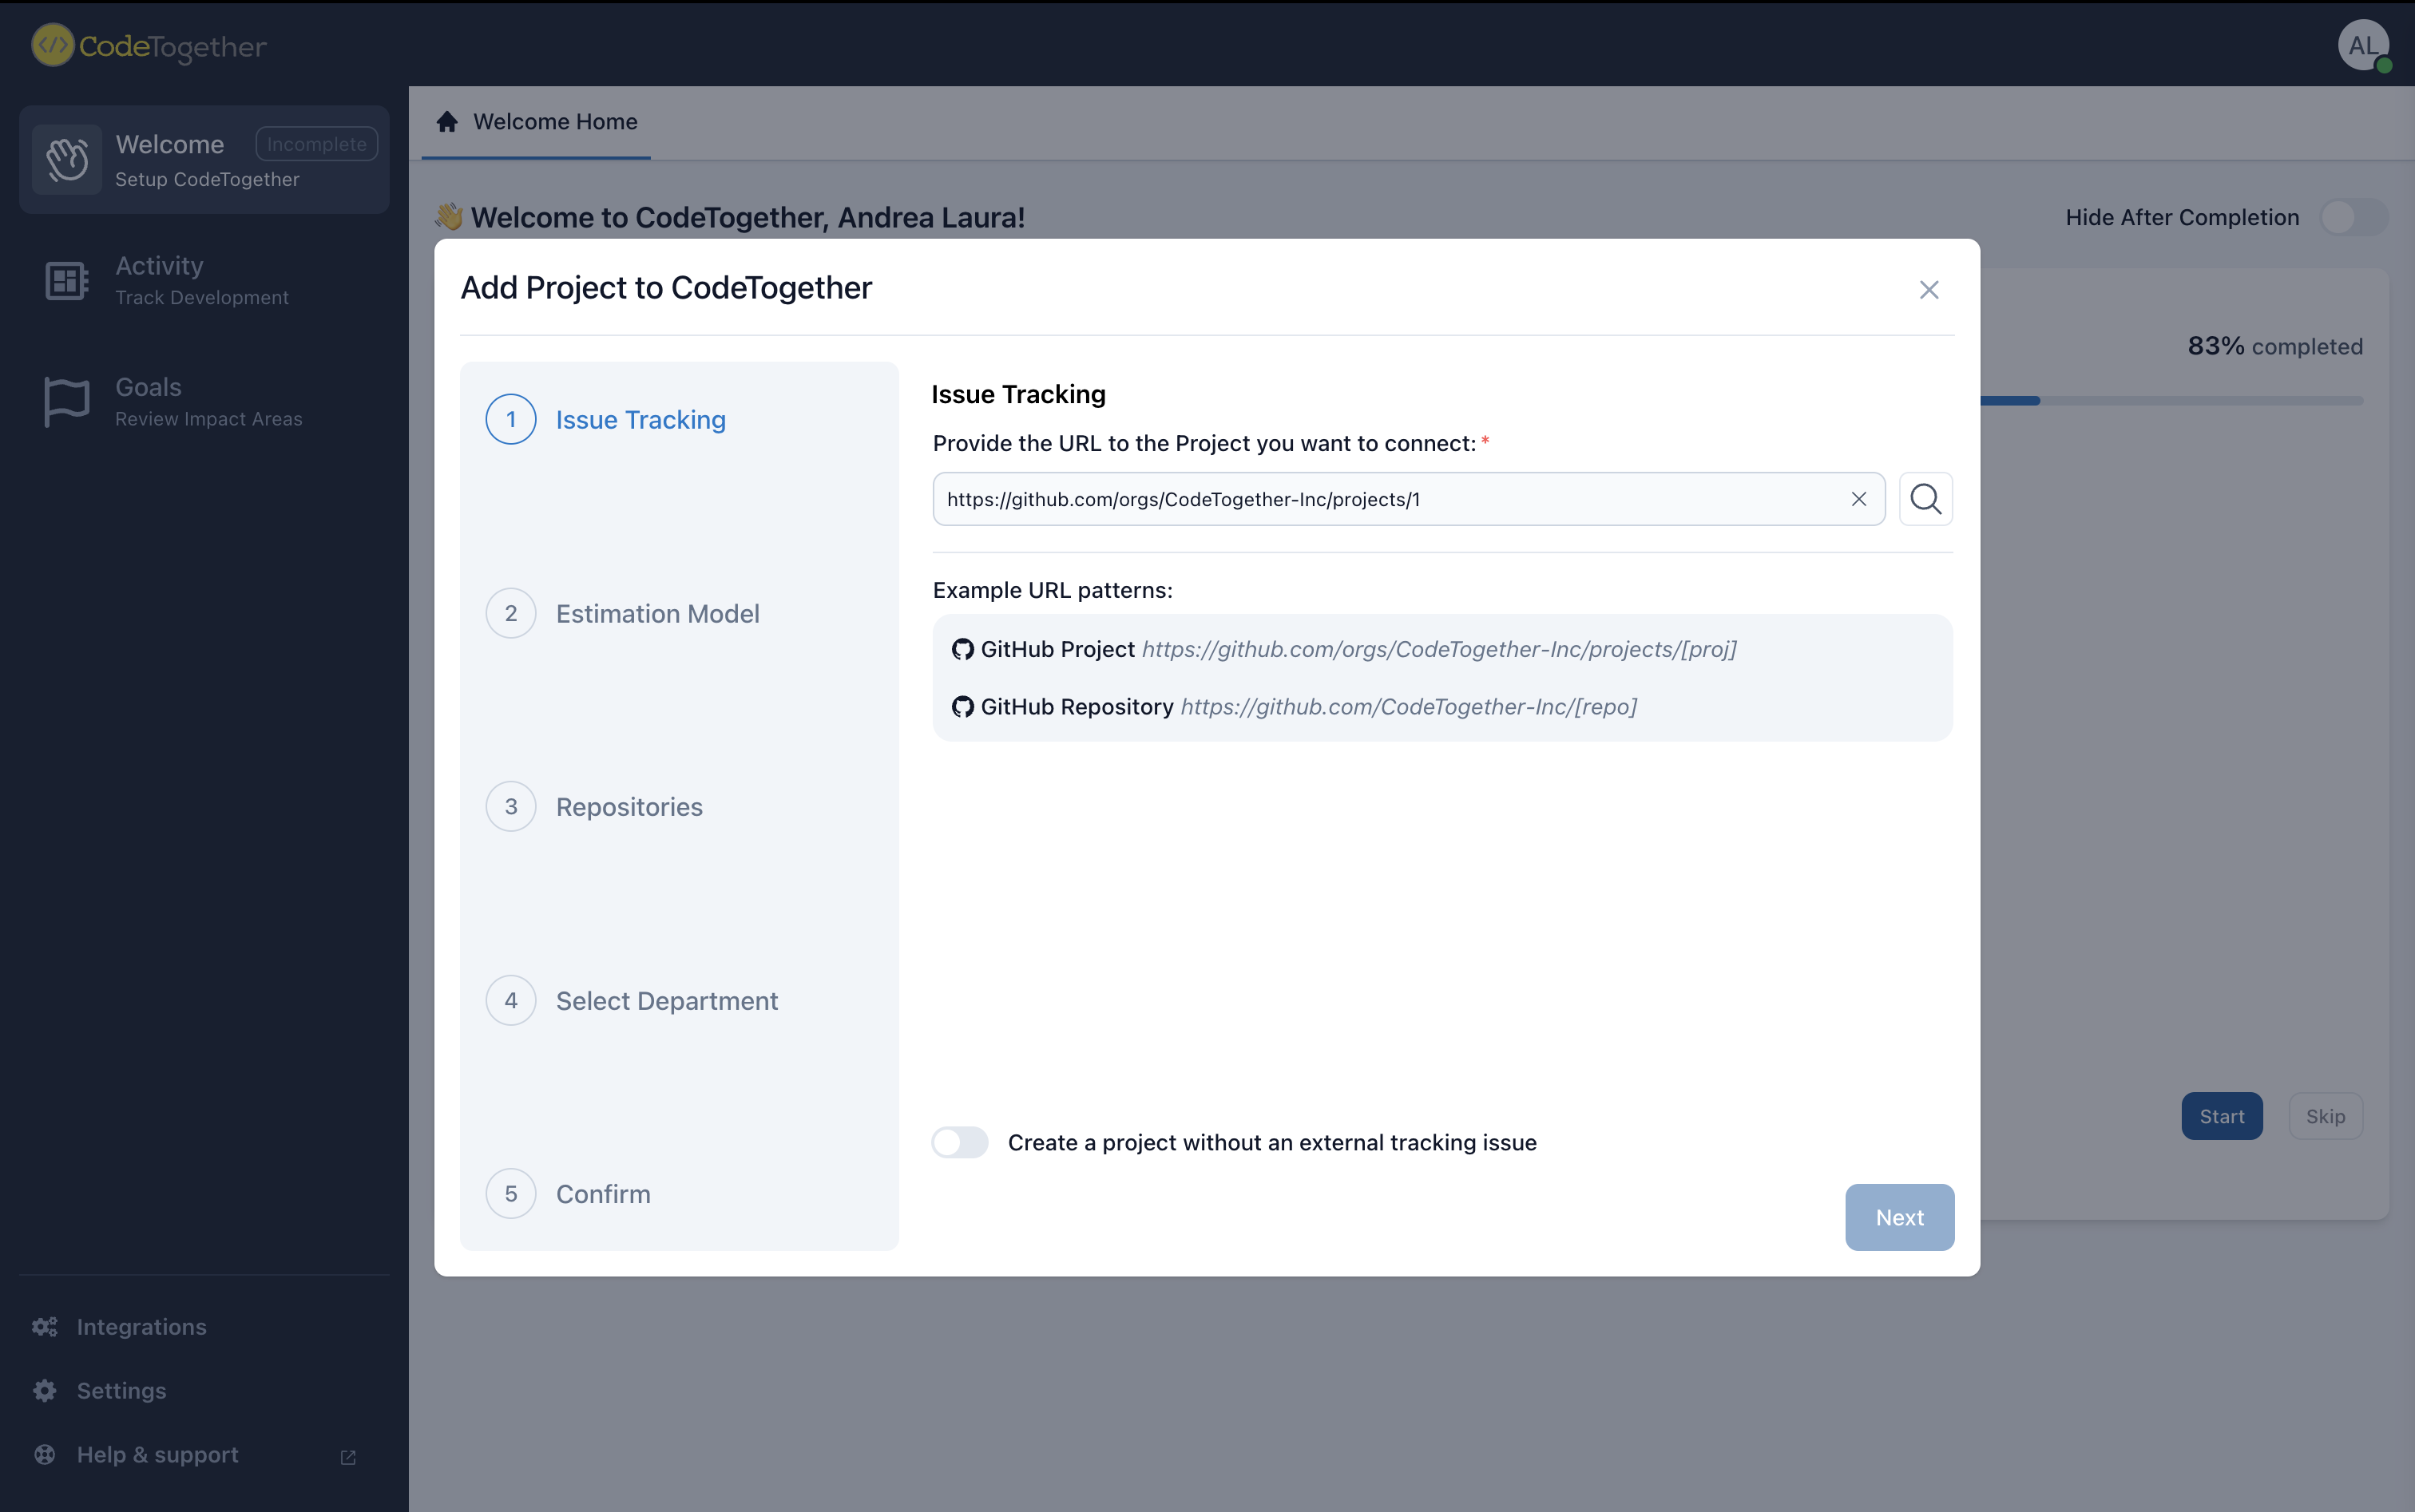Image resolution: width=2415 pixels, height=1512 pixels.
Task: Search the entered project URL
Action: [1925, 499]
